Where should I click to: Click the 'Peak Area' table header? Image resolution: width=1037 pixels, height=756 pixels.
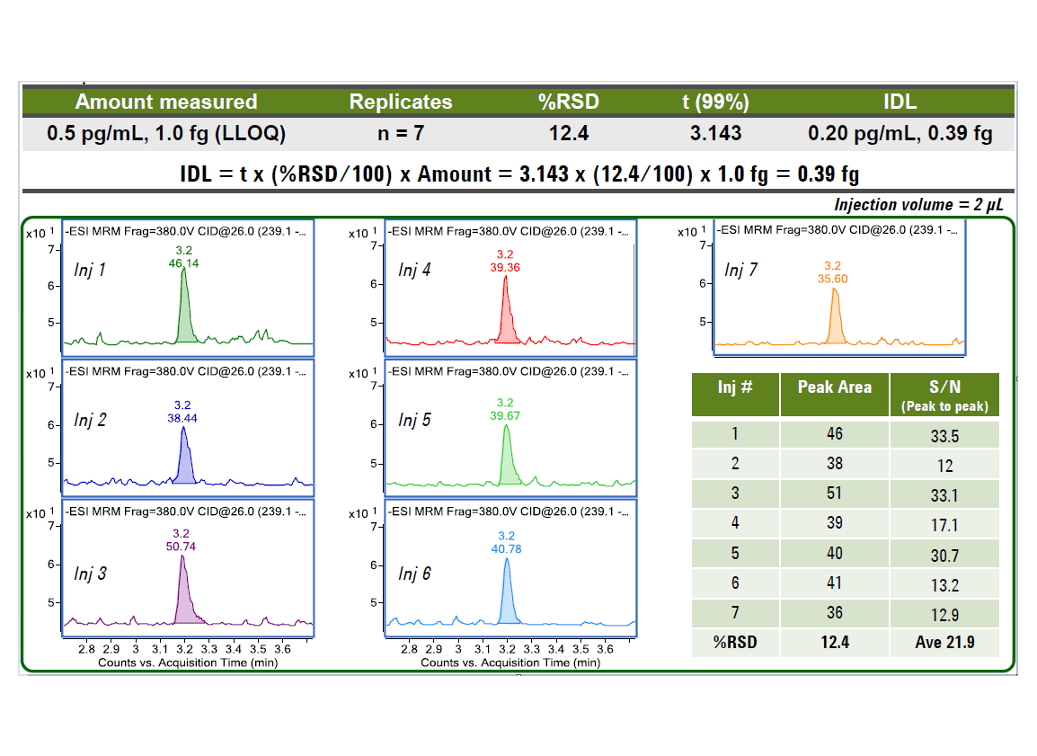coord(835,395)
